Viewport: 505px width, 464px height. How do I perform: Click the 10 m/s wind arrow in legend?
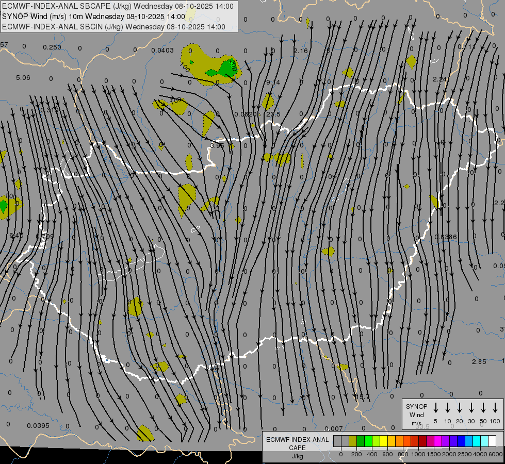(447, 408)
